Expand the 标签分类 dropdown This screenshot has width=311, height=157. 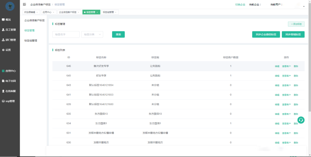point(92,35)
